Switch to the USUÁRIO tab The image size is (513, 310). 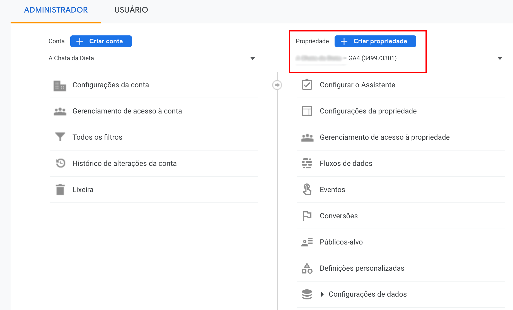click(131, 10)
